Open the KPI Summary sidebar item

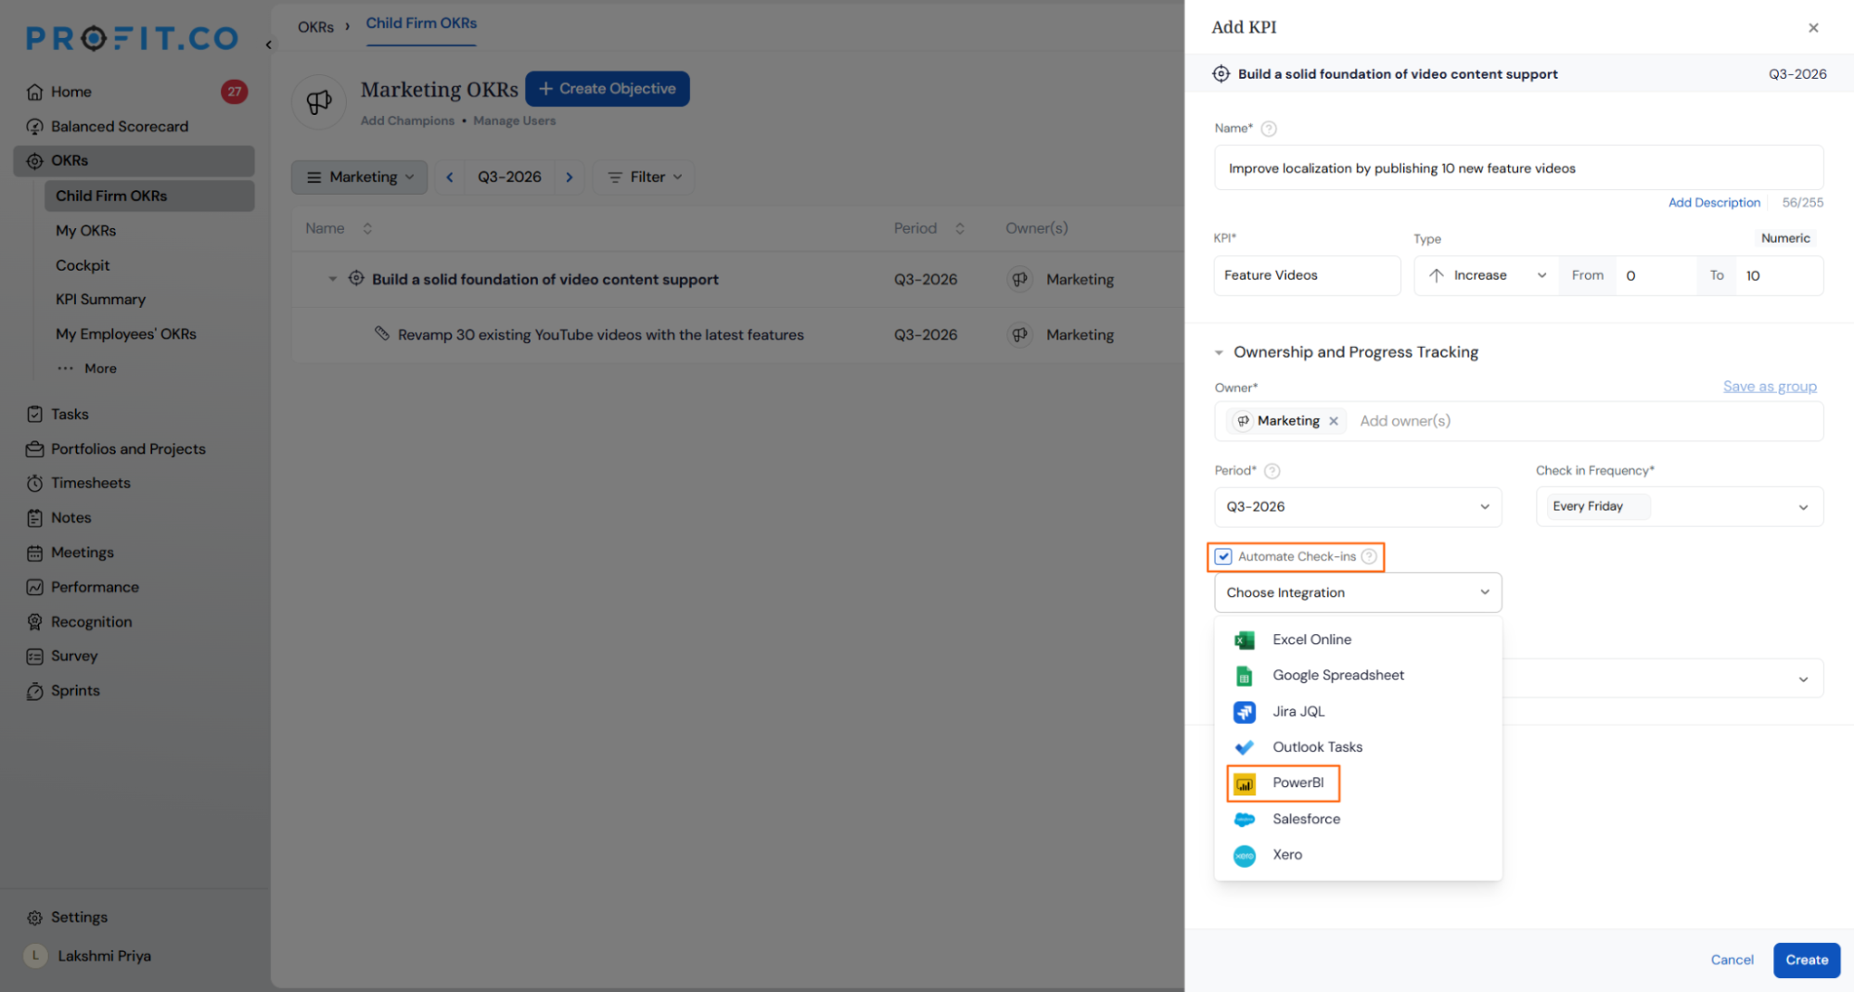coord(100,299)
